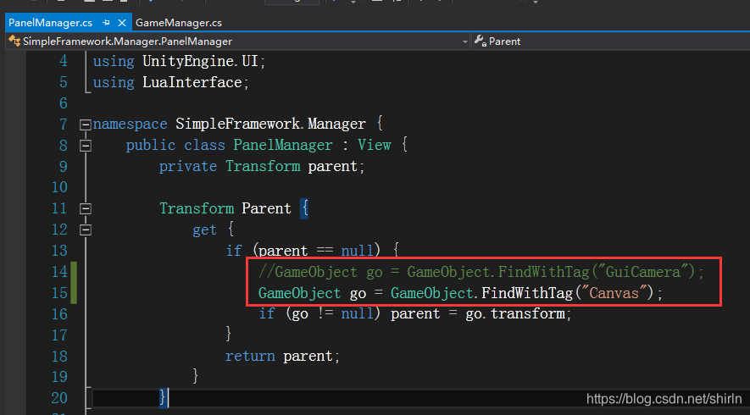Image resolution: width=750 pixels, height=415 pixels.
Task: Click the "namespace" keyword on line 7
Action: click(131, 125)
